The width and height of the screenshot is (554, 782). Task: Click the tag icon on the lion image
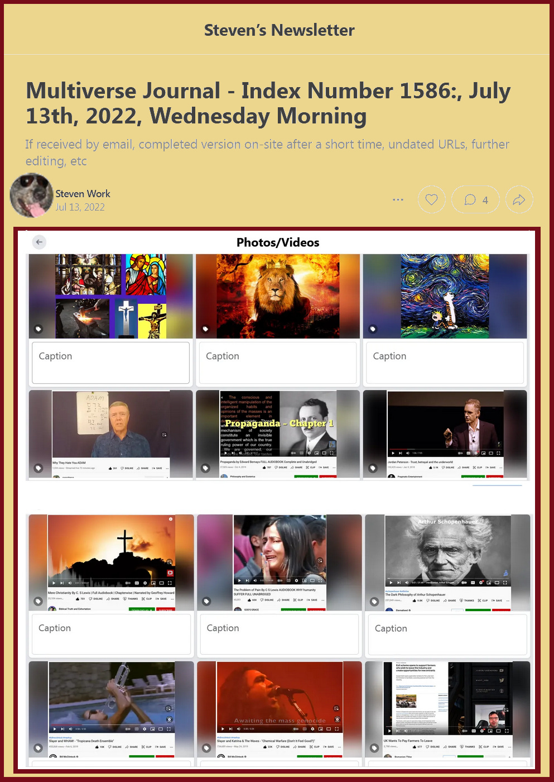coord(205,329)
